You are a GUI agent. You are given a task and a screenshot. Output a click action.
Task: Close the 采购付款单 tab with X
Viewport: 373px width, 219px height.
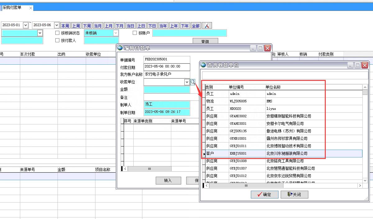[x=31, y=8]
